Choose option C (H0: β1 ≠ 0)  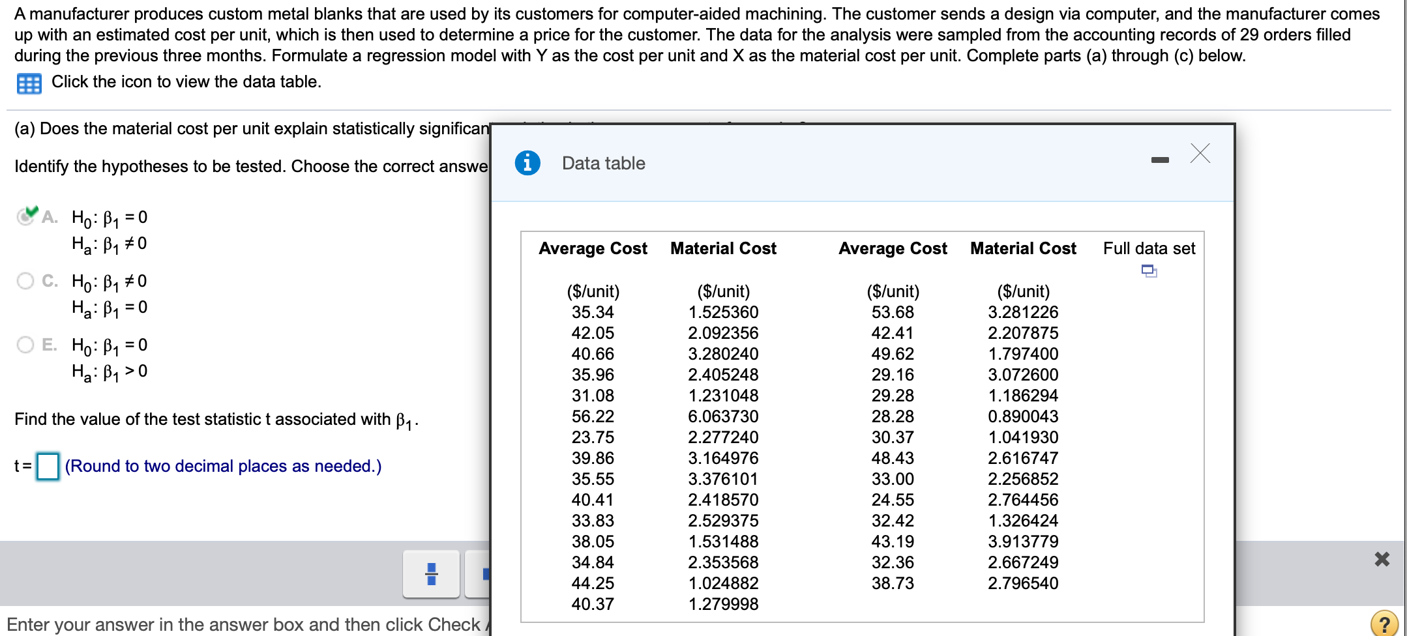(25, 281)
